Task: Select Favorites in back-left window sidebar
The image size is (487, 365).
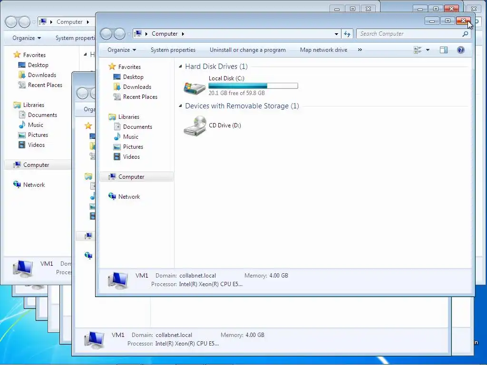Action: coord(34,55)
